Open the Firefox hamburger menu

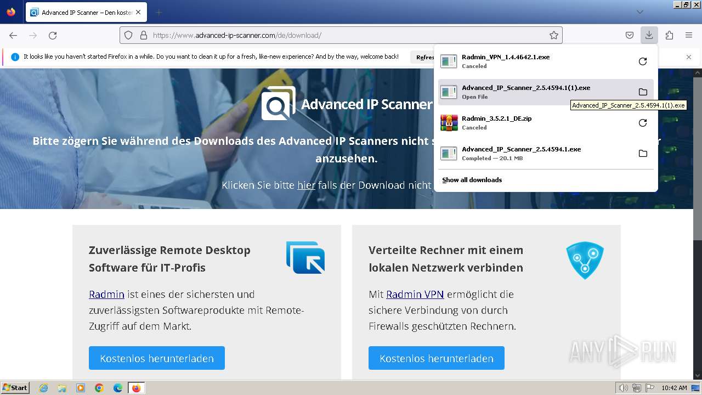pos(689,35)
